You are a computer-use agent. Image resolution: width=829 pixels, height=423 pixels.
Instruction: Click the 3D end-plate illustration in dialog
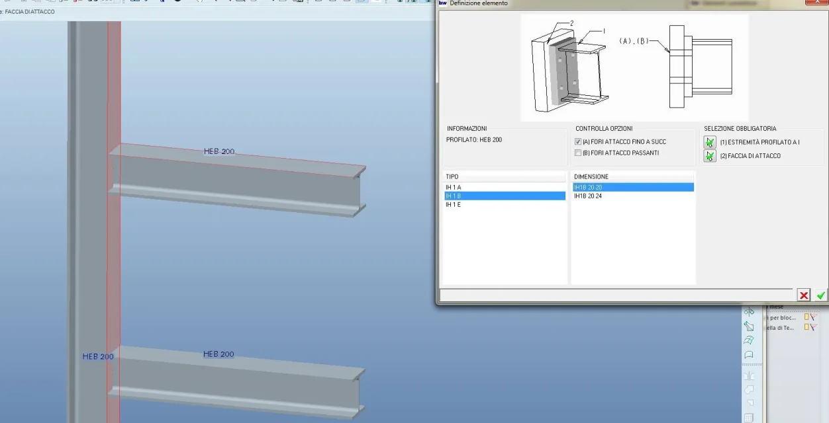coord(569,66)
